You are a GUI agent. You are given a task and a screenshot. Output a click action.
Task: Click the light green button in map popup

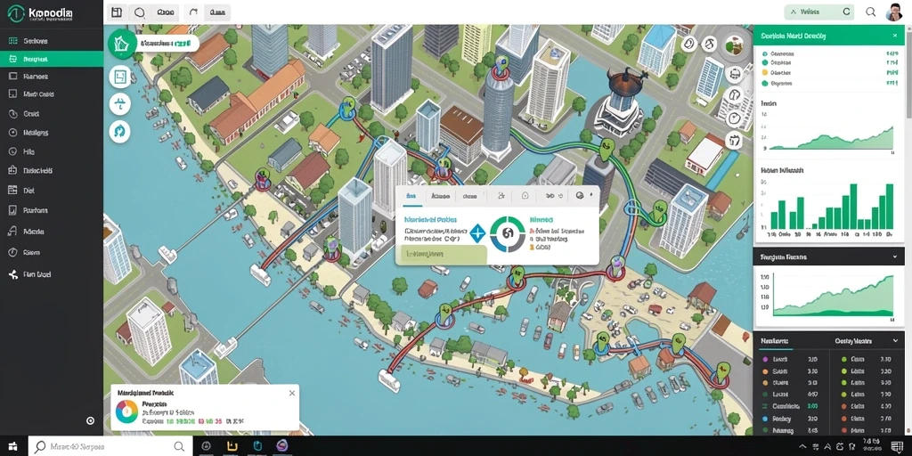point(442,254)
